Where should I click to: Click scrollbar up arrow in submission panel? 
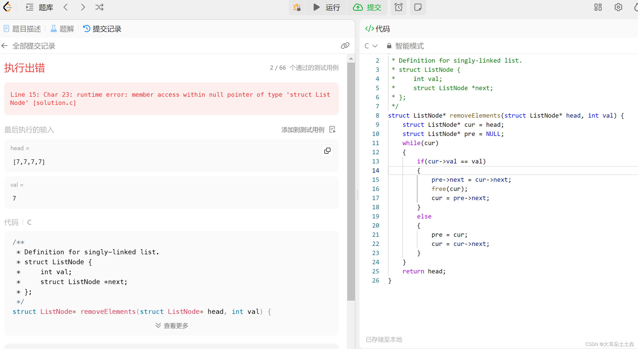351,59
